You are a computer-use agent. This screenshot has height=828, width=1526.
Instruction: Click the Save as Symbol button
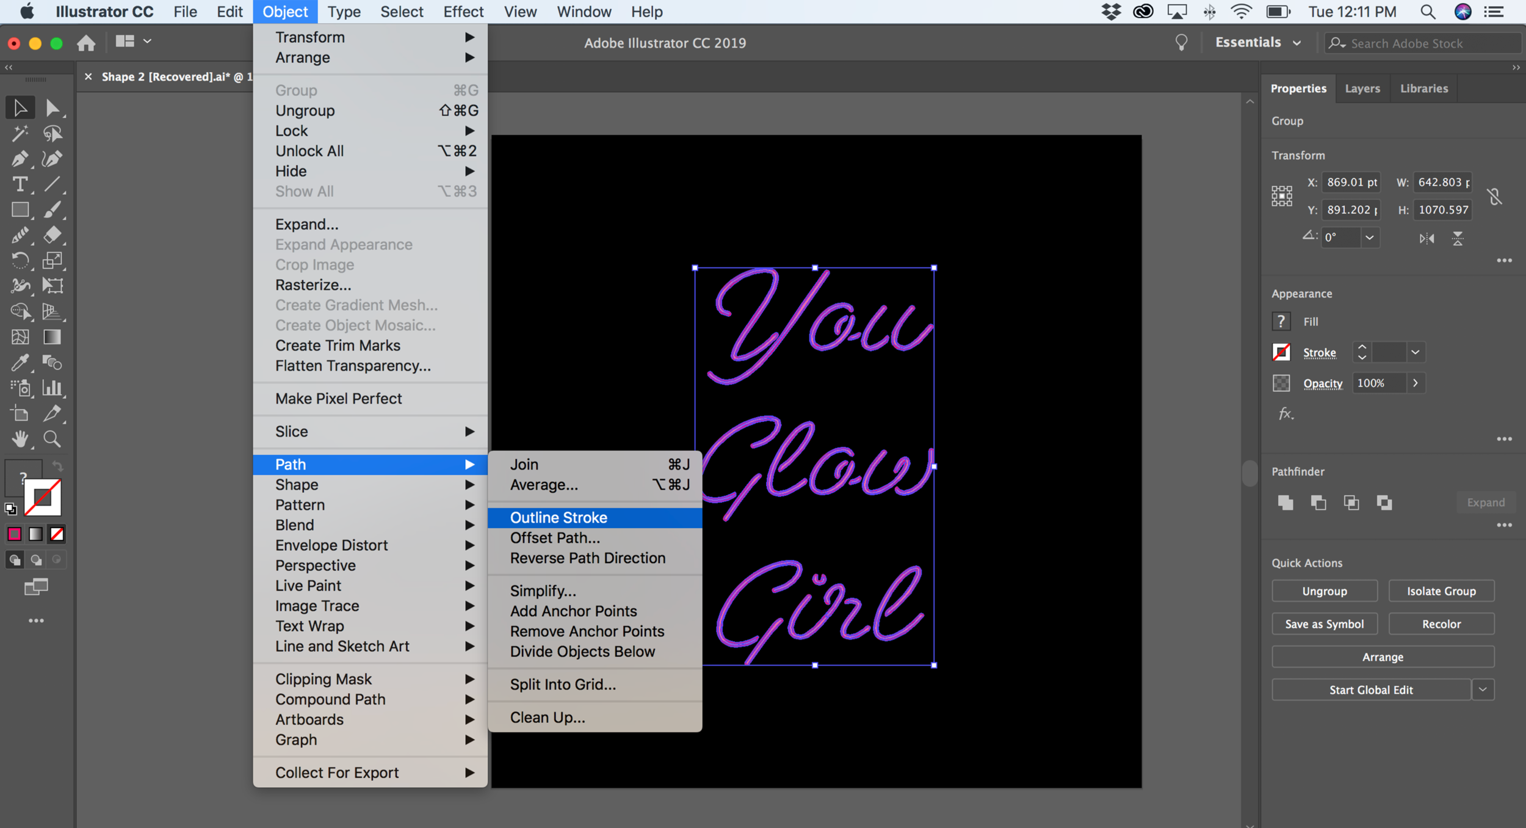pyautogui.click(x=1324, y=624)
